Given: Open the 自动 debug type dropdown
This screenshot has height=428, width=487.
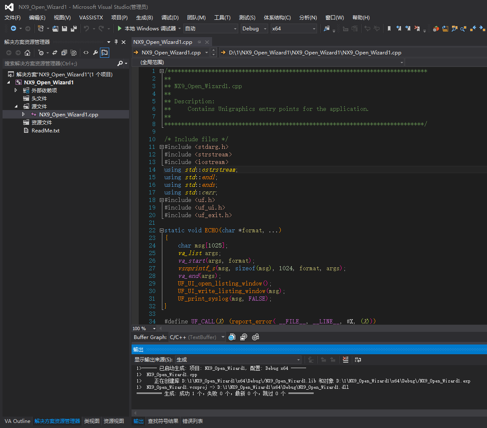Looking at the screenshot, I should (210, 29).
